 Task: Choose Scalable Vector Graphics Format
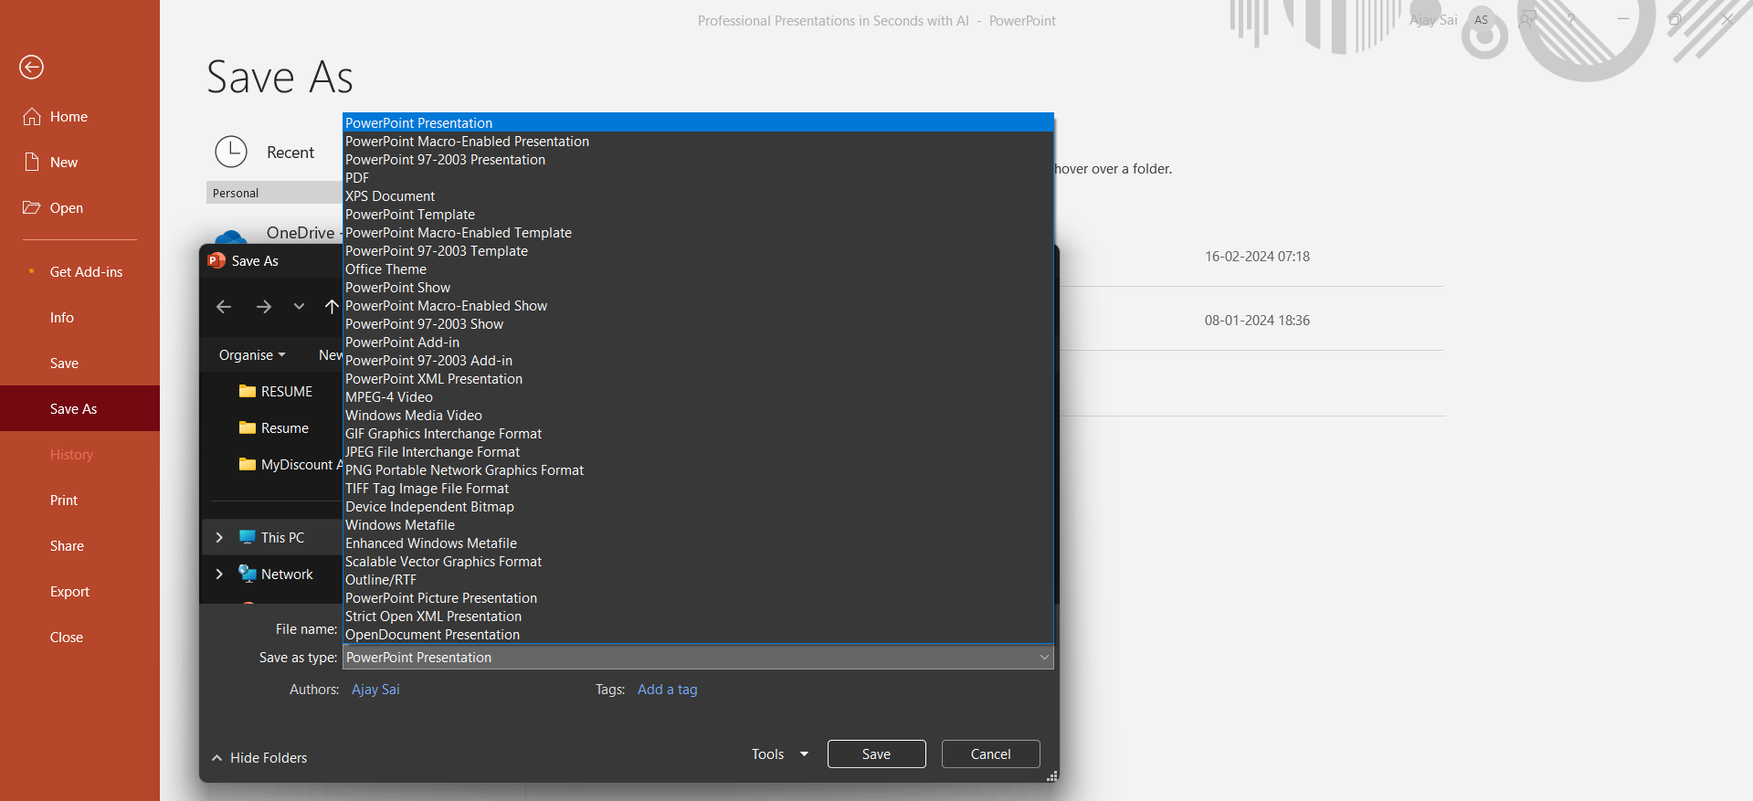[x=698, y=562]
